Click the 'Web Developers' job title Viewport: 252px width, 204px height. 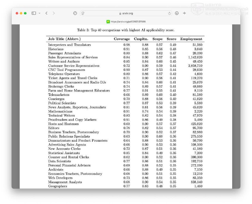(x=60, y=178)
